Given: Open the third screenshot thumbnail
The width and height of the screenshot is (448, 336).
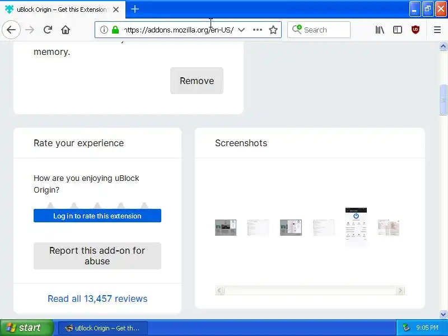Looking at the screenshot, I should point(291,227).
